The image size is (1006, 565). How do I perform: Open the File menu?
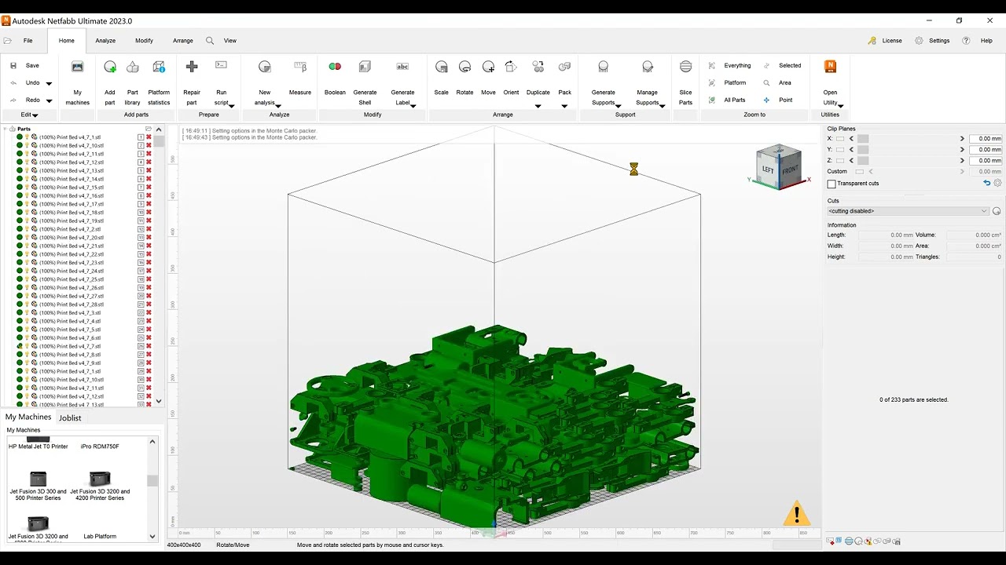pos(28,41)
